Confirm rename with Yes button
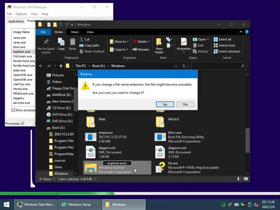Screen dimensions: 280x210 click(x=165, y=104)
